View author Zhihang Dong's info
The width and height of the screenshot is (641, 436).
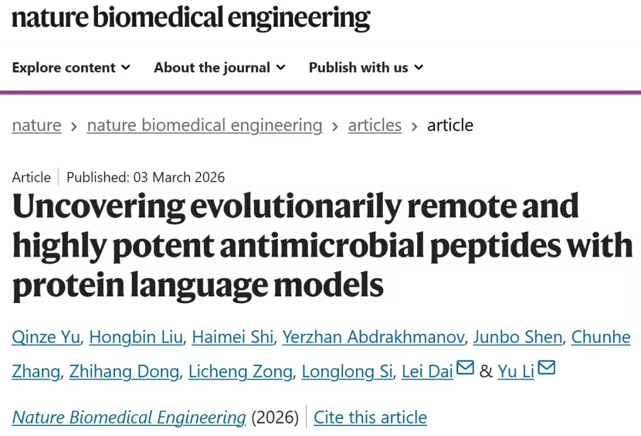(124, 372)
